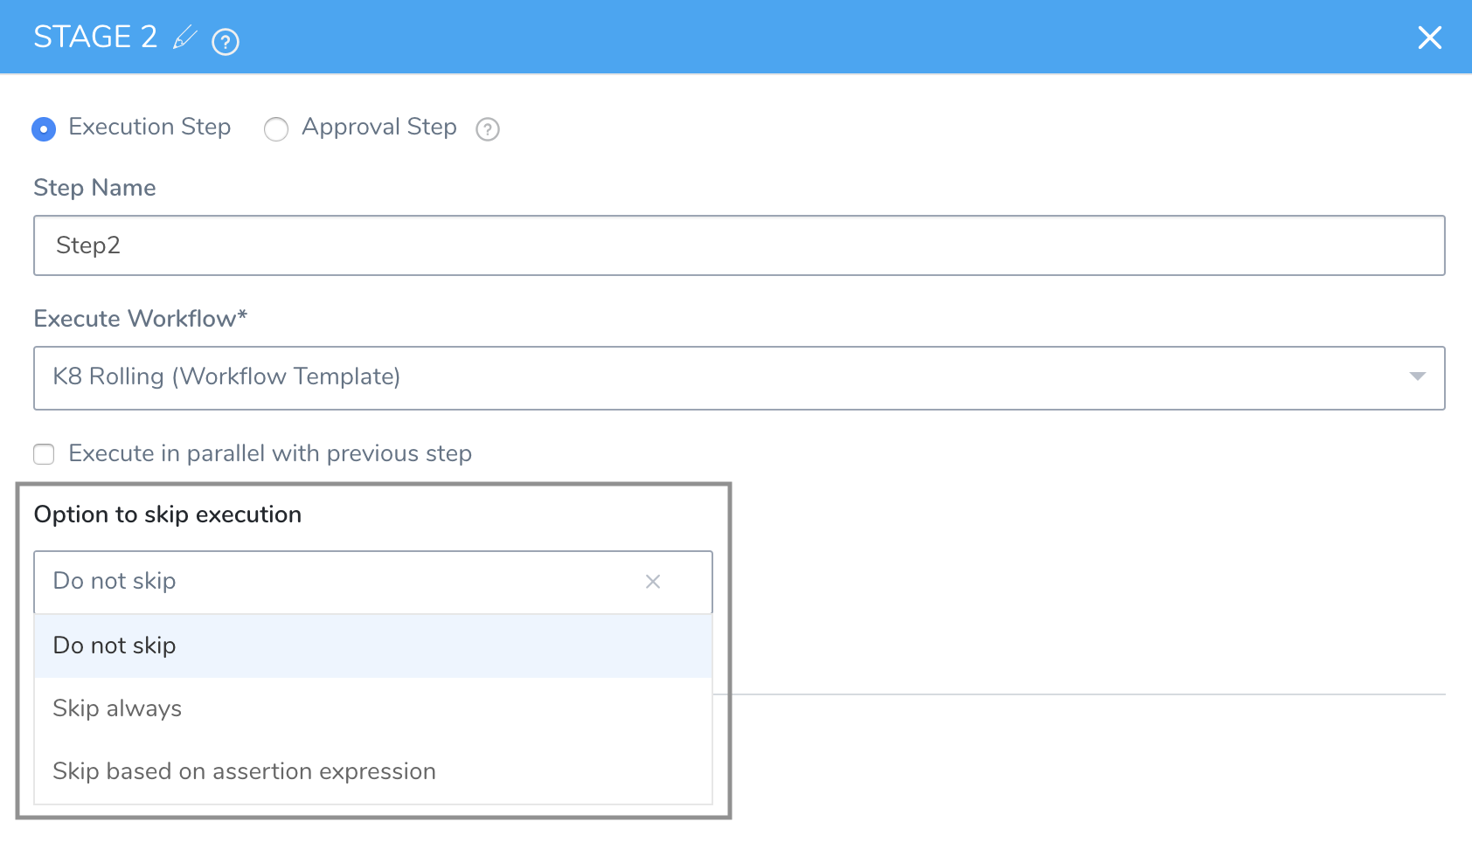
Task: Open the Execute Workflow dropdown
Action: (739, 378)
